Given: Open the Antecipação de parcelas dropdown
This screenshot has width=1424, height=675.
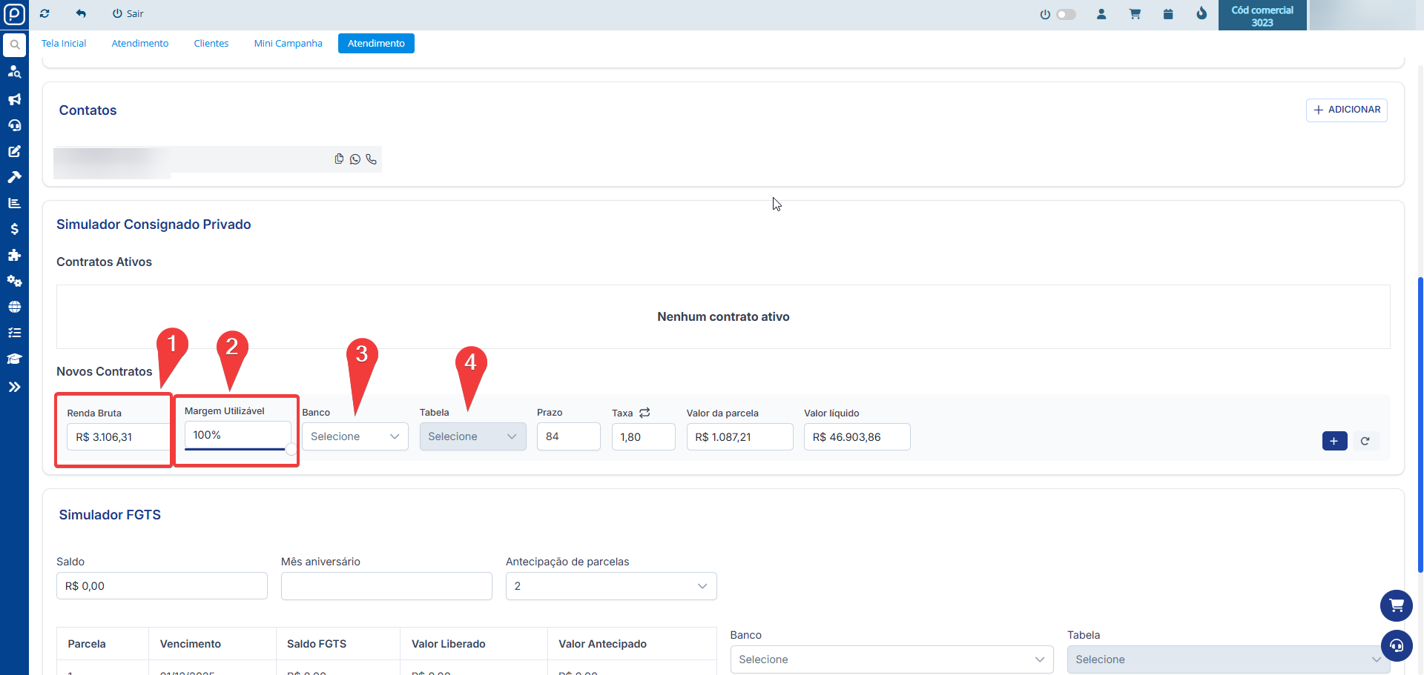Looking at the screenshot, I should click(610, 586).
